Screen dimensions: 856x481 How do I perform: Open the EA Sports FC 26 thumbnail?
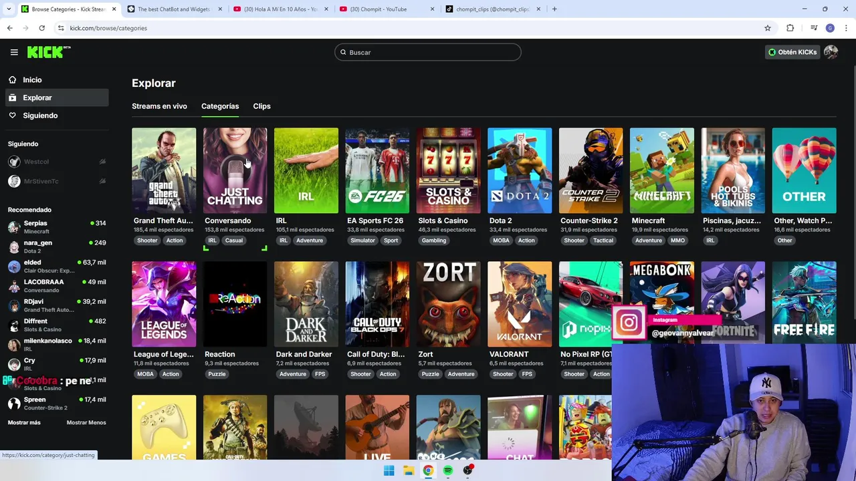coord(377,170)
